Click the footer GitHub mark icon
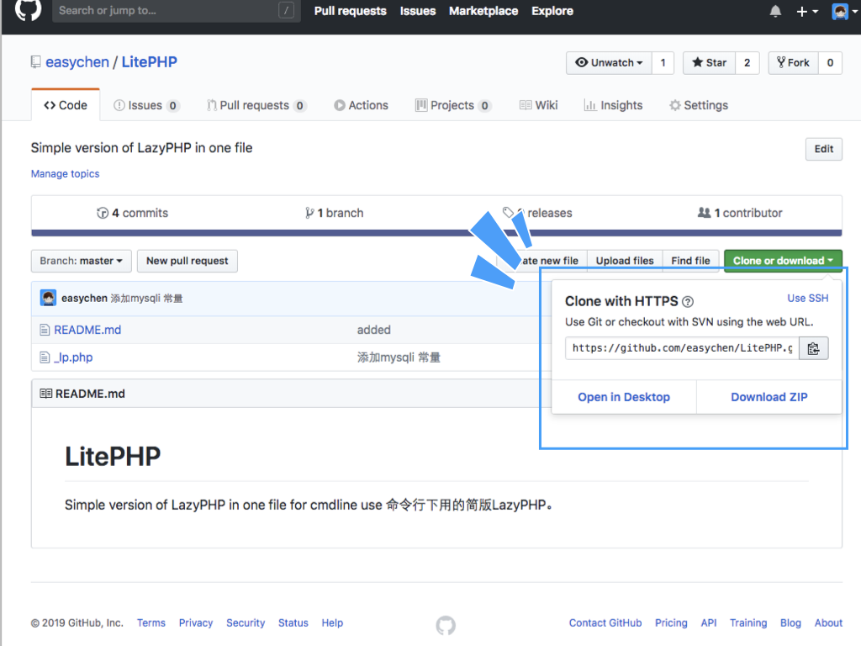The height and width of the screenshot is (646, 861). 446,625
